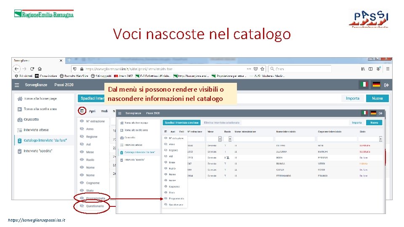Open 'Torna alla home page' in the outer sidebar
The width and height of the screenshot is (404, 227).
pos(37,98)
